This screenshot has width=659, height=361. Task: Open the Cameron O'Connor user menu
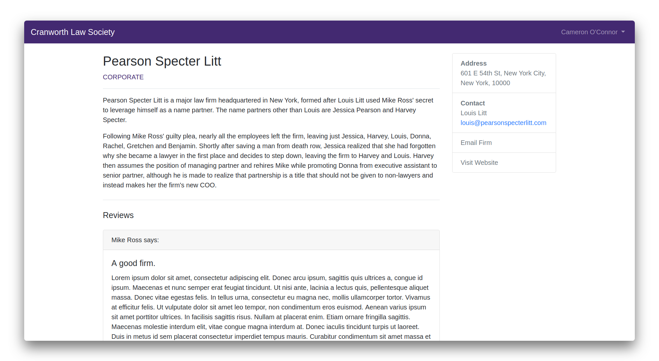(589, 32)
